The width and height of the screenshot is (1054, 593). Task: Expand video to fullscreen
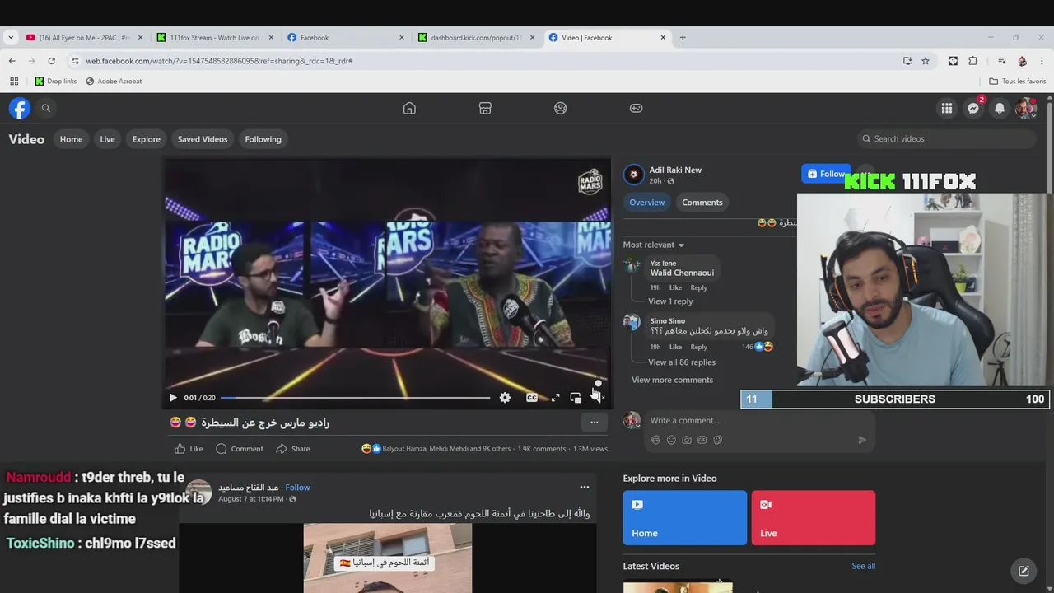pos(555,398)
